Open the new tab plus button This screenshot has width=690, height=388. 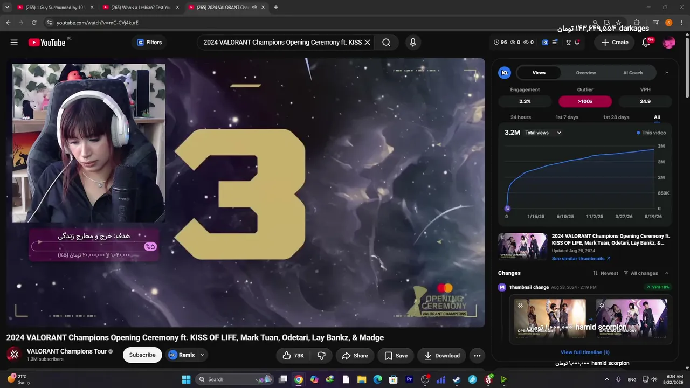(276, 8)
